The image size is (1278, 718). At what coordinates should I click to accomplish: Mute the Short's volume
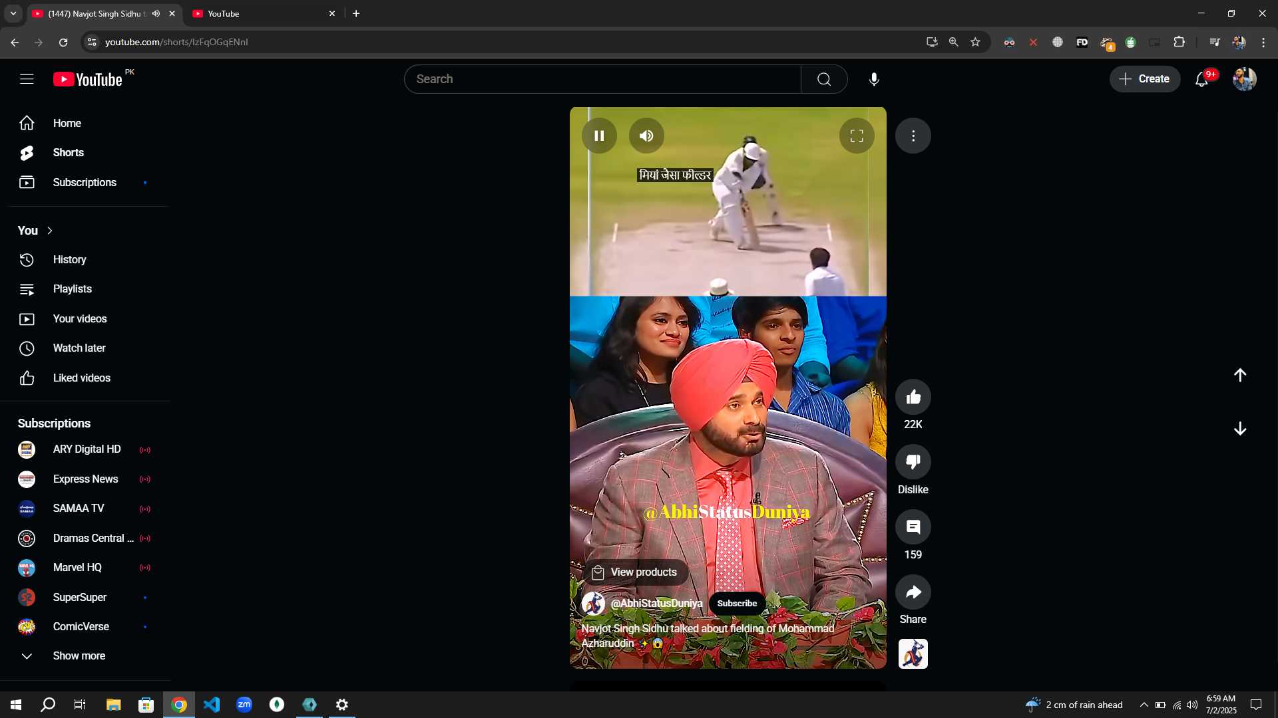(x=646, y=136)
